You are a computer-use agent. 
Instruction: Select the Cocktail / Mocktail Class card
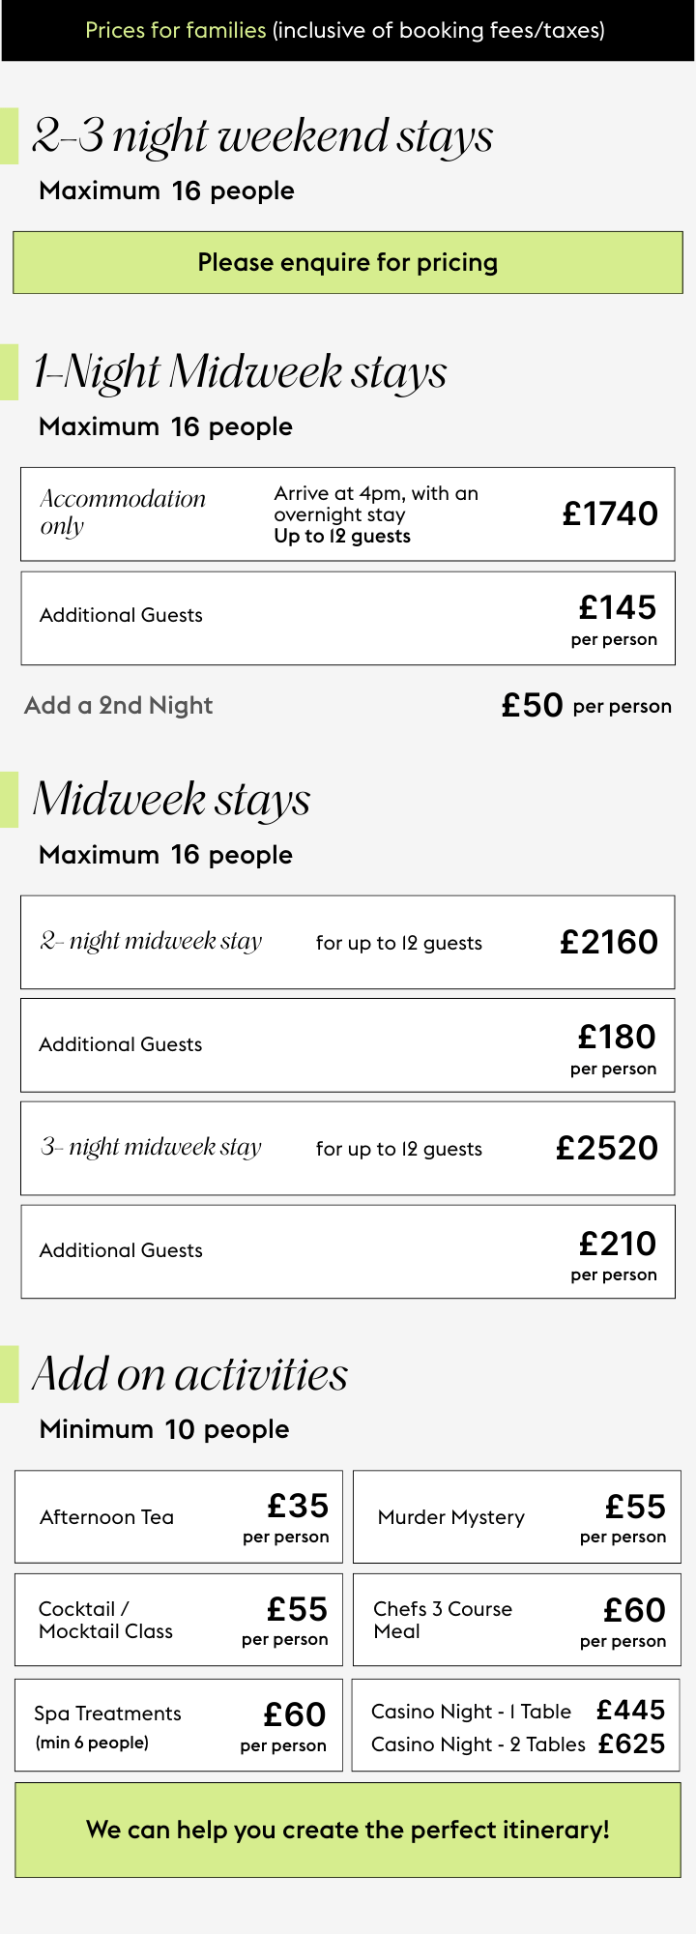tap(179, 1620)
